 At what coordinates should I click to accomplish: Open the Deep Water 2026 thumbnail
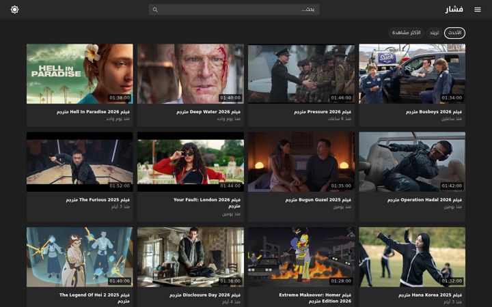click(191, 74)
